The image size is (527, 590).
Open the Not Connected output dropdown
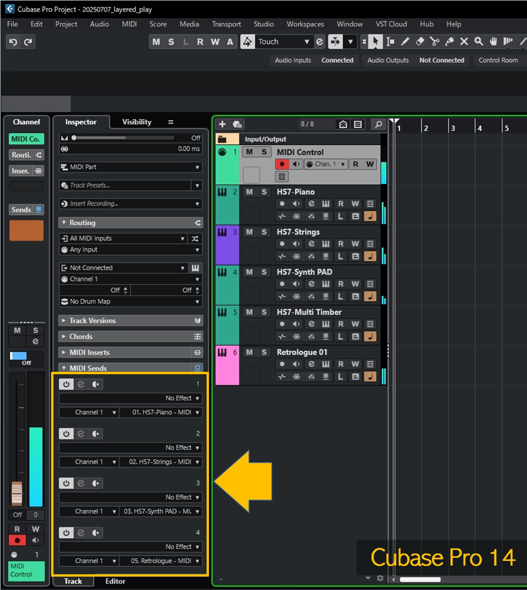pos(123,268)
